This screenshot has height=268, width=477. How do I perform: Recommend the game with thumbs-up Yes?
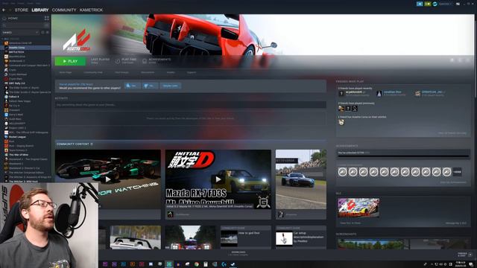133,86
